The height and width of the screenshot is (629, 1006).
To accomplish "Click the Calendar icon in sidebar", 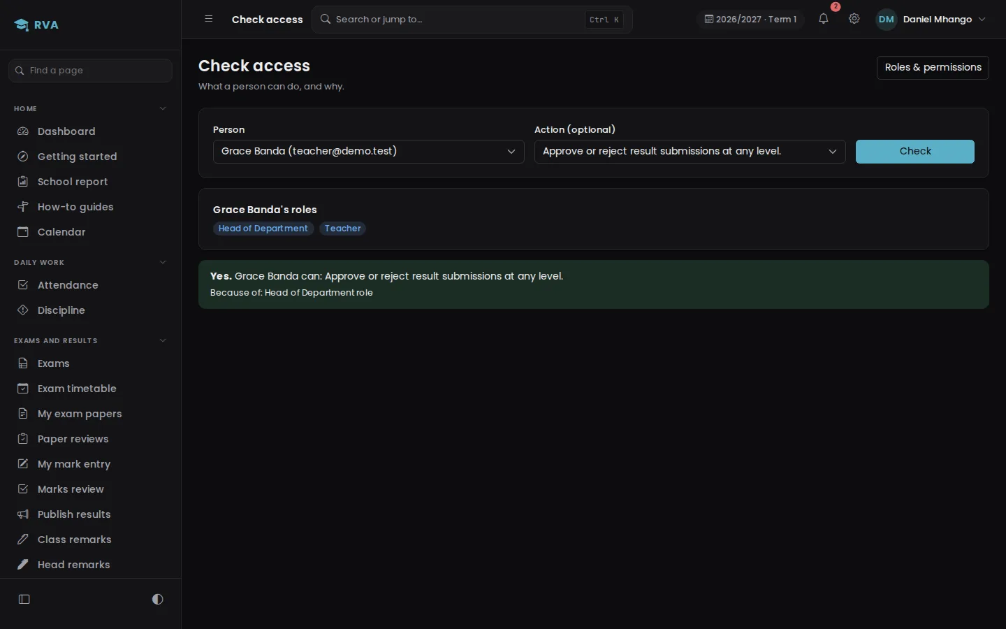I will pyautogui.click(x=23, y=232).
